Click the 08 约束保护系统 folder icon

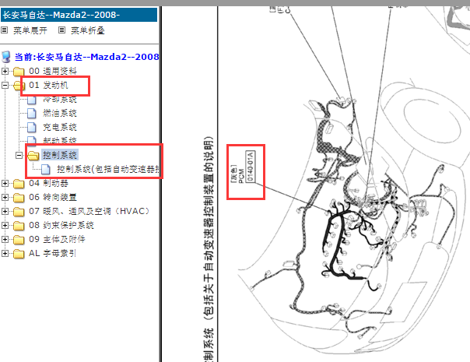coord(19,226)
